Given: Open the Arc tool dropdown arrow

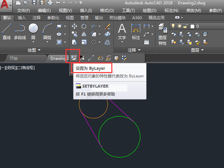Looking at the screenshot, I should tap(47, 42).
